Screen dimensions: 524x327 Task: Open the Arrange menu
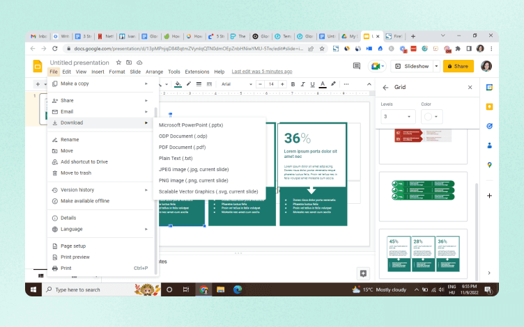tap(154, 72)
